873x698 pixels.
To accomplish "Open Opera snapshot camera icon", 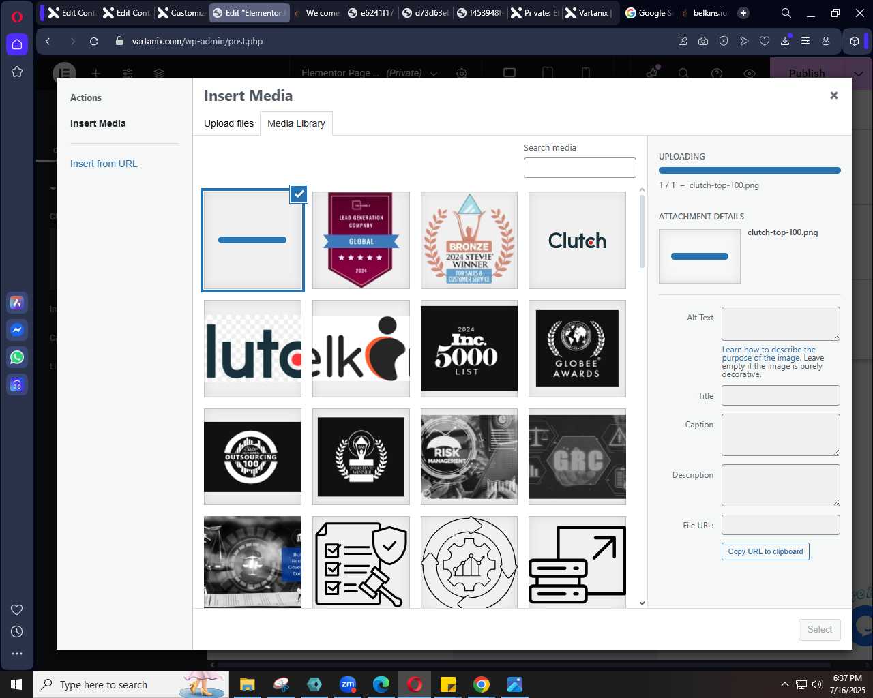I will pyautogui.click(x=703, y=41).
